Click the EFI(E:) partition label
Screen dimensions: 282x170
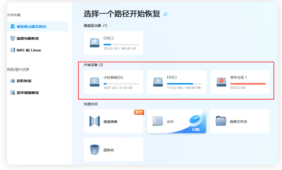pyautogui.click(x=172, y=78)
